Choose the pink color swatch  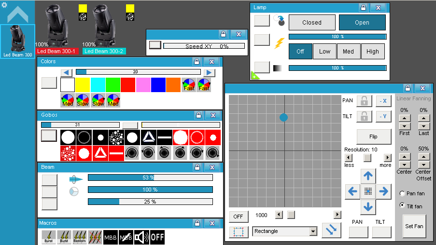(x=143, y=85)
